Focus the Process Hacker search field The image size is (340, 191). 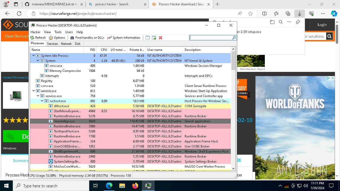[211, 38]
